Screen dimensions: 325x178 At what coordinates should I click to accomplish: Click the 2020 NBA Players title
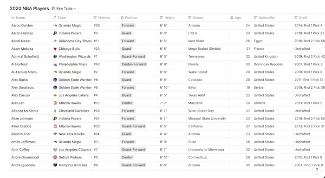point(29,8)
